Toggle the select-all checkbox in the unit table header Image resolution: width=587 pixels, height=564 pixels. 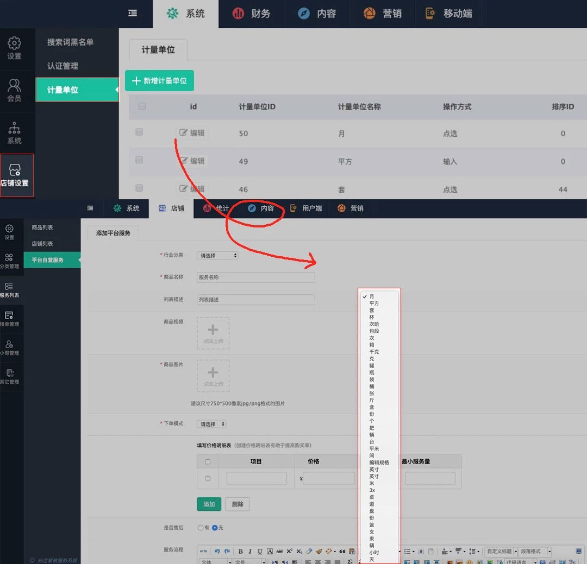(x=142, y=106)
